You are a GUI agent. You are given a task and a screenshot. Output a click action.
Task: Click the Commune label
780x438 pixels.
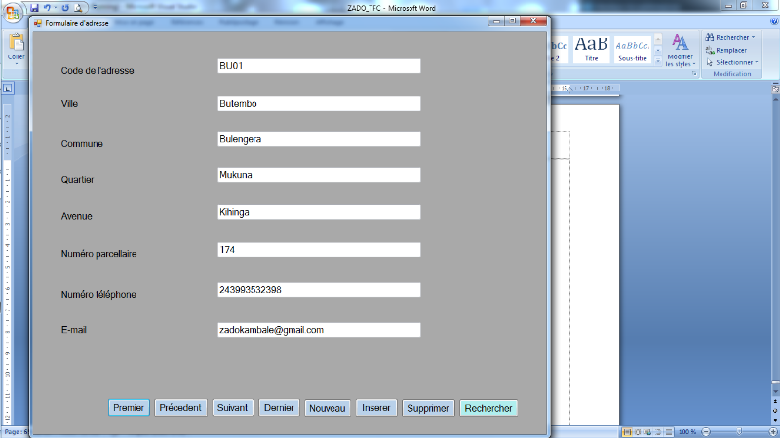pyautogui.click(x=82, y=143)
